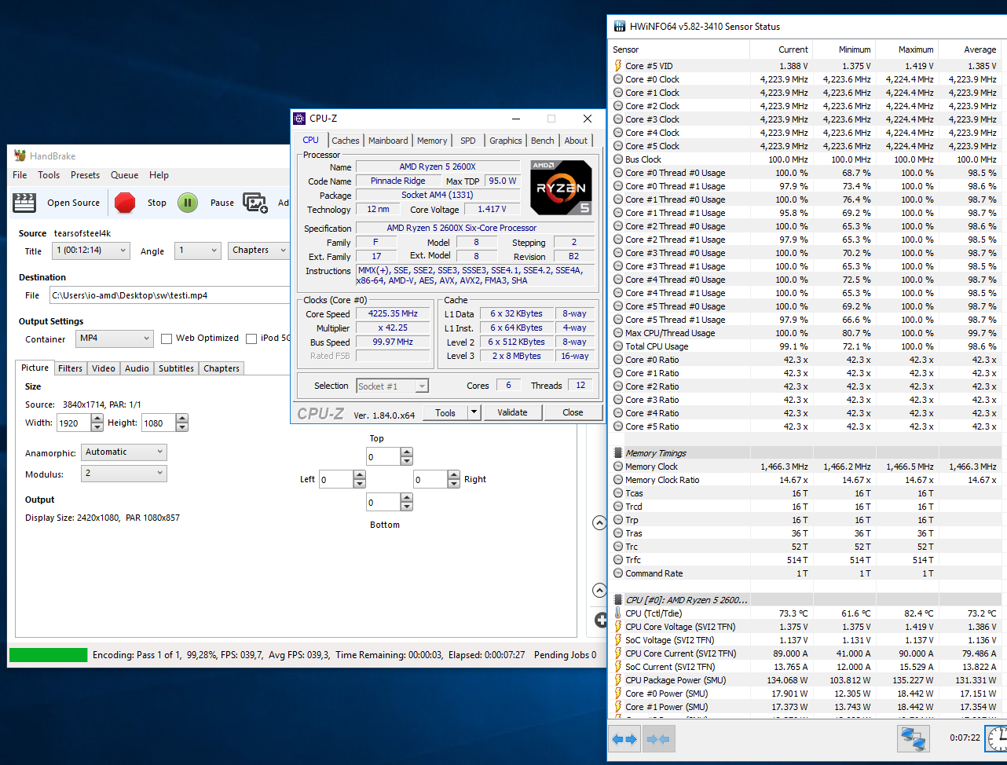Click the Left crop value field

click(336, 480)
